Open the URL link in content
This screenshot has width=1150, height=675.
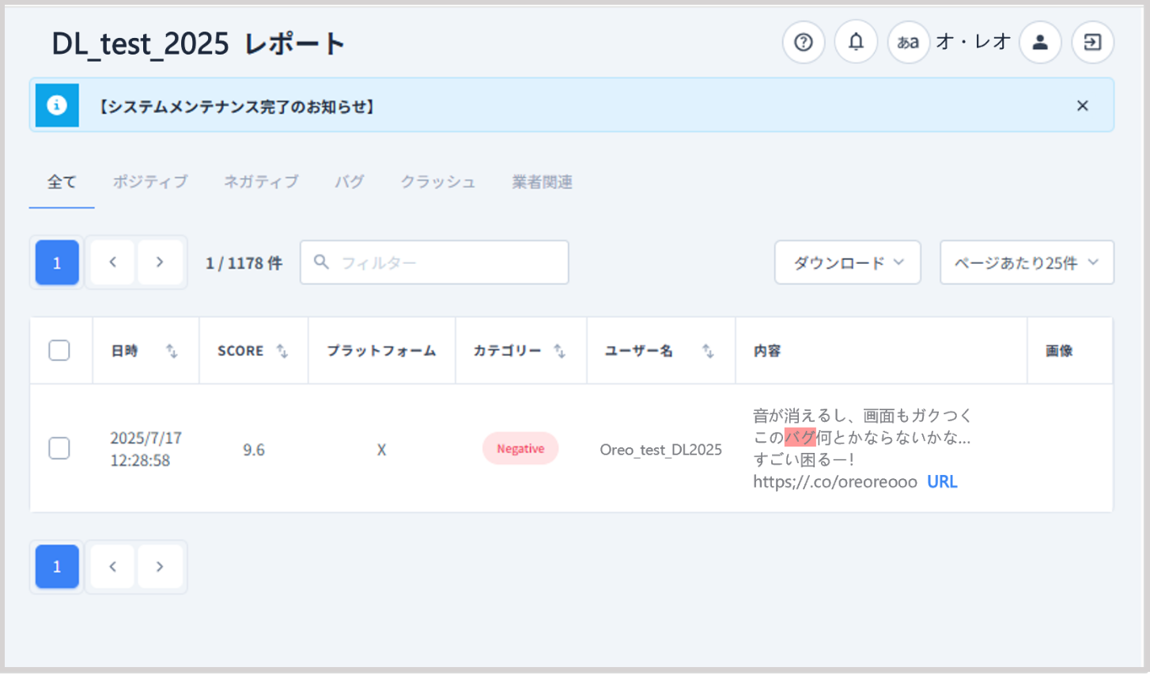click(942, 481)
